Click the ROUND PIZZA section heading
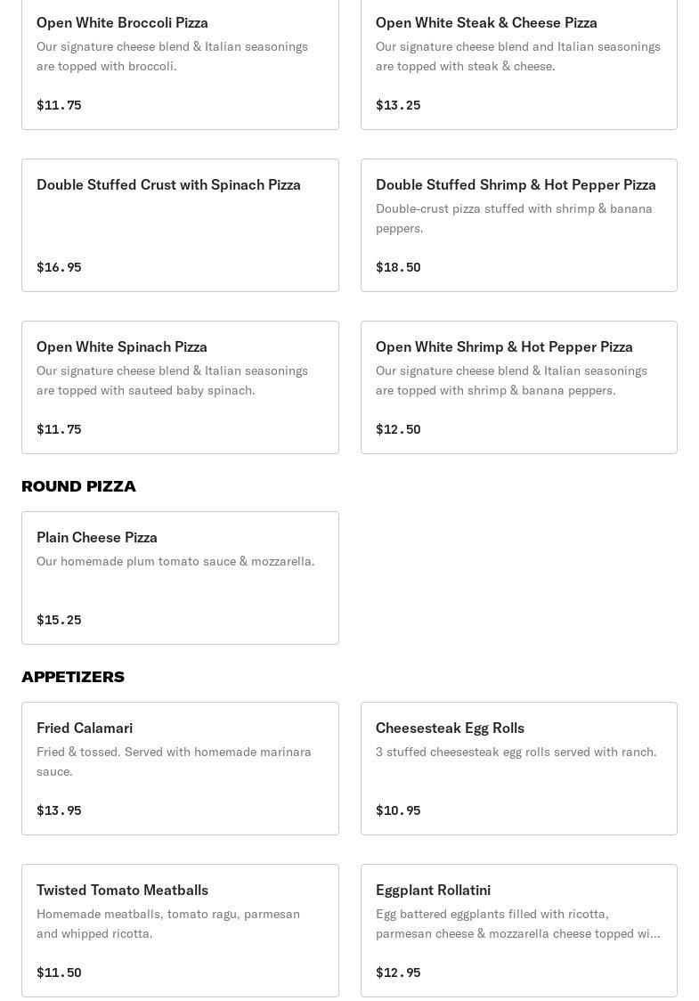 (78, 486)
